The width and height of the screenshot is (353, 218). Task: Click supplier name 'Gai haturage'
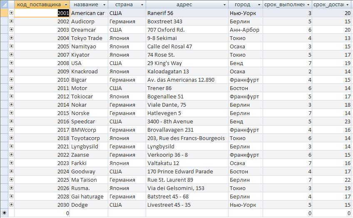tap(87, 197)
